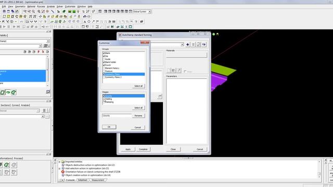
Task: Click the pause icon in the bottom toolbar row
Action: point(9,26)
